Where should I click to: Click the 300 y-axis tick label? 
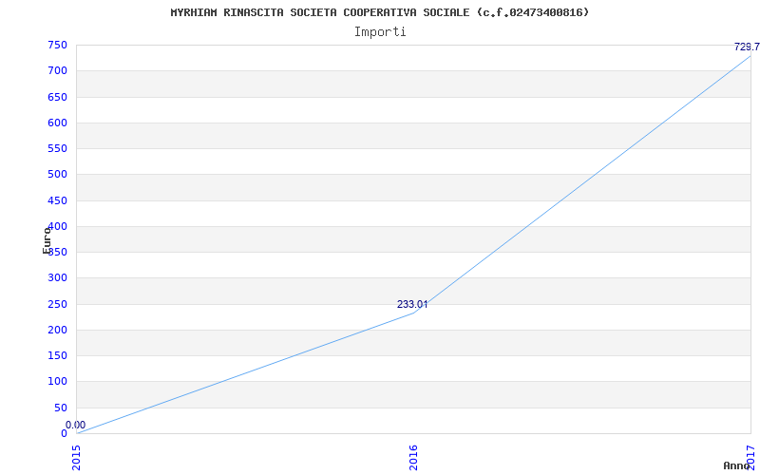tap(57, 278)
